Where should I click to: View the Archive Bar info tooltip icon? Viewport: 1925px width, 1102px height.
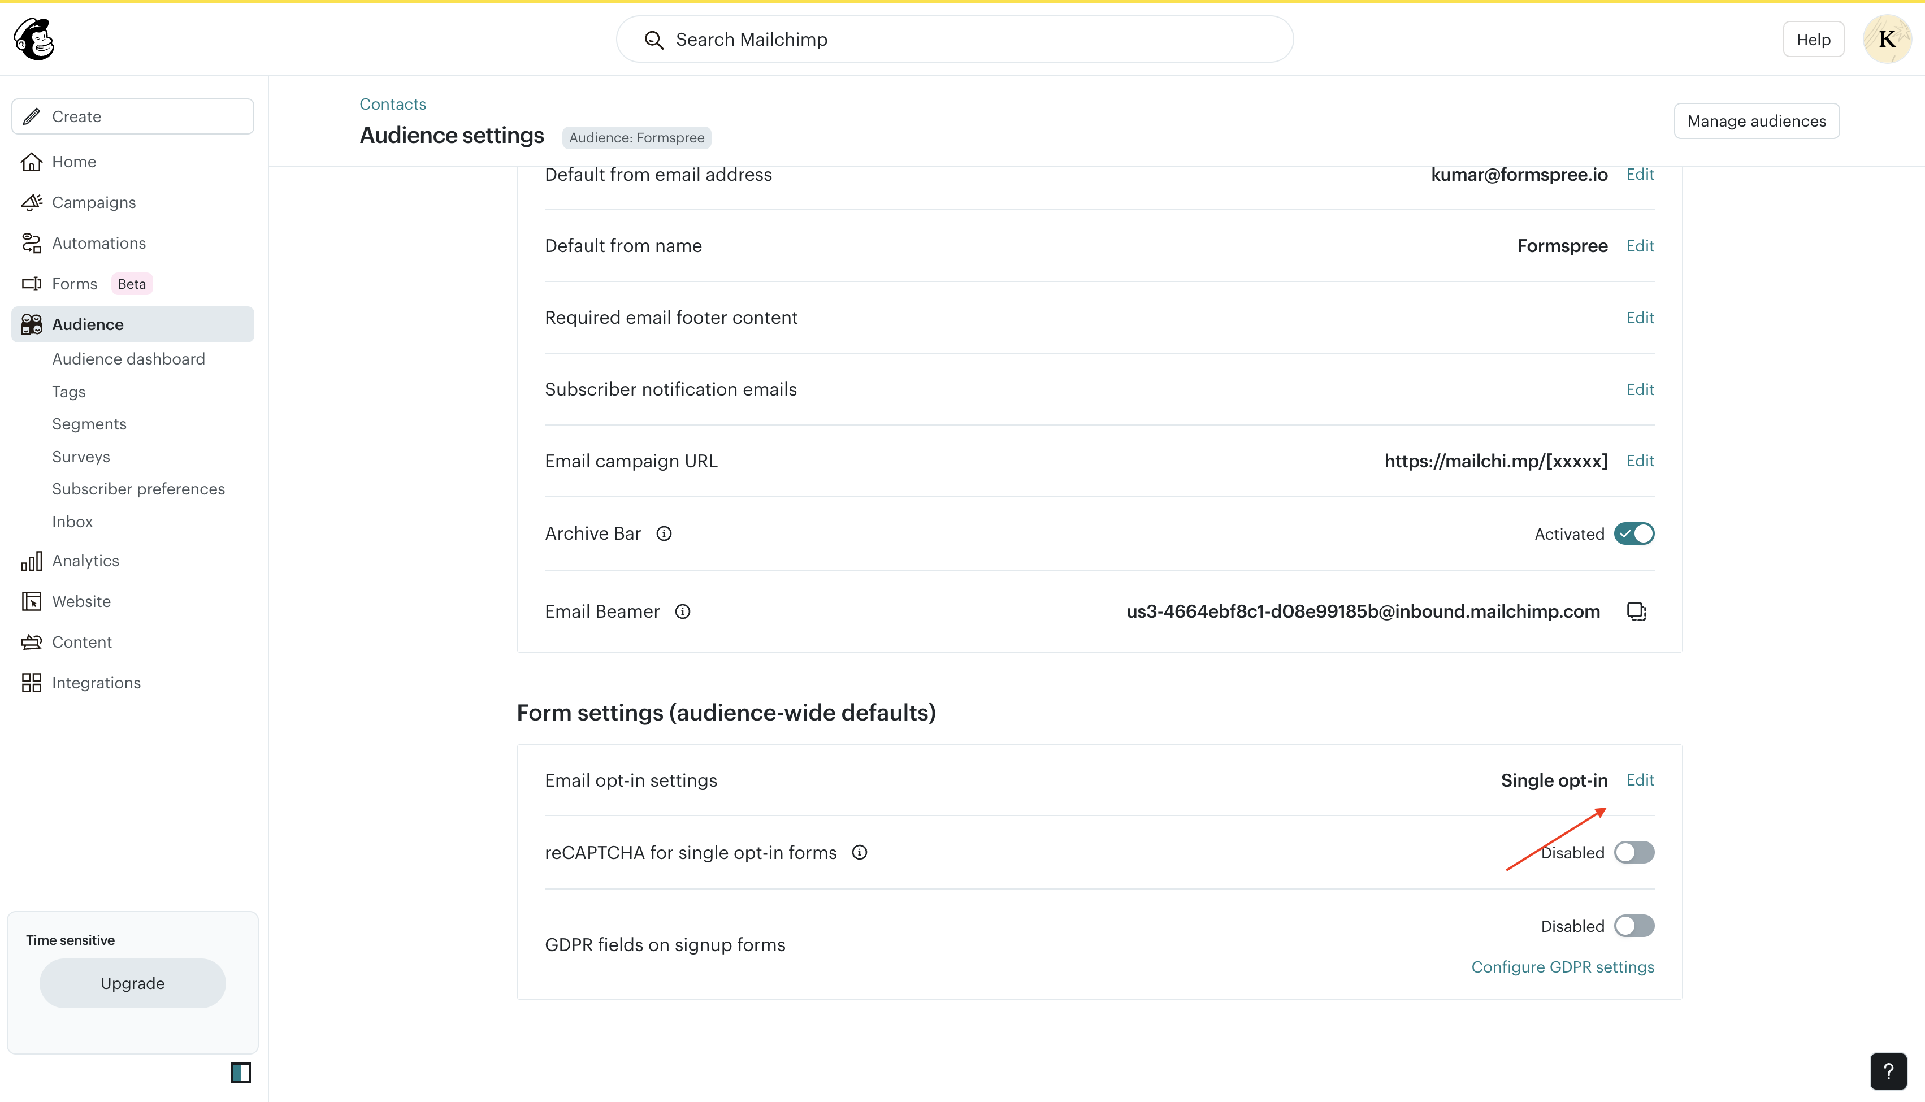(664, 533)
